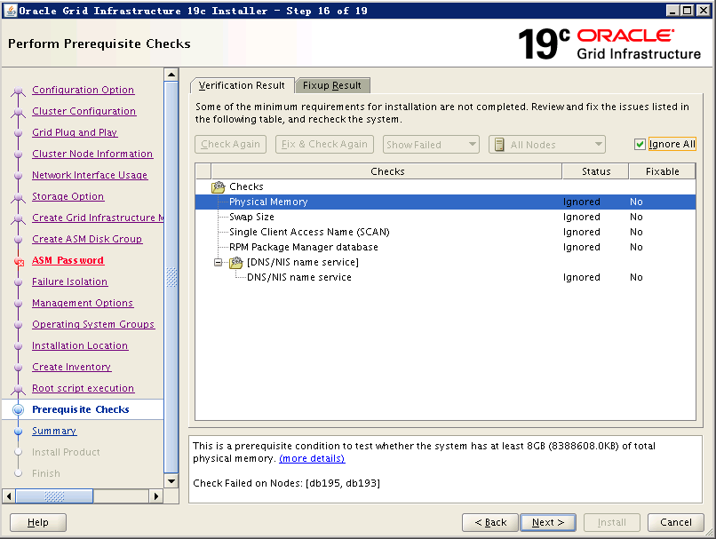Click the Configuration Option step bullet icon
Viewport: 716px width, 539px height.
(19, 91)
